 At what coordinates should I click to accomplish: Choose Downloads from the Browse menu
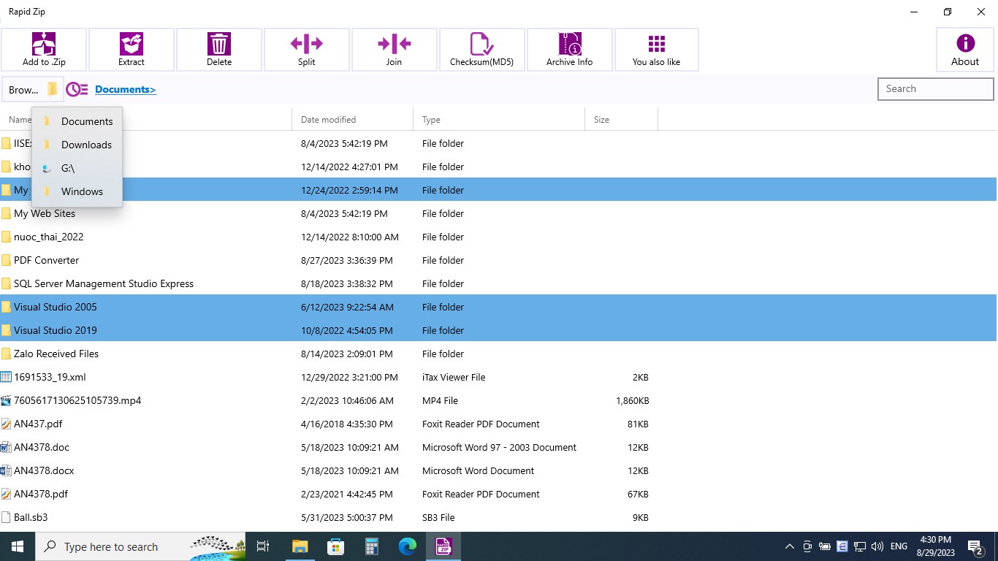(x=86, y=145)
